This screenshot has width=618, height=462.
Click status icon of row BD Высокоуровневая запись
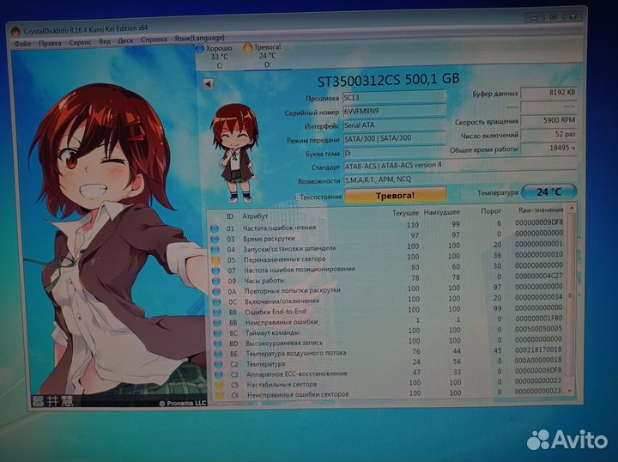[x=218, y=343]
